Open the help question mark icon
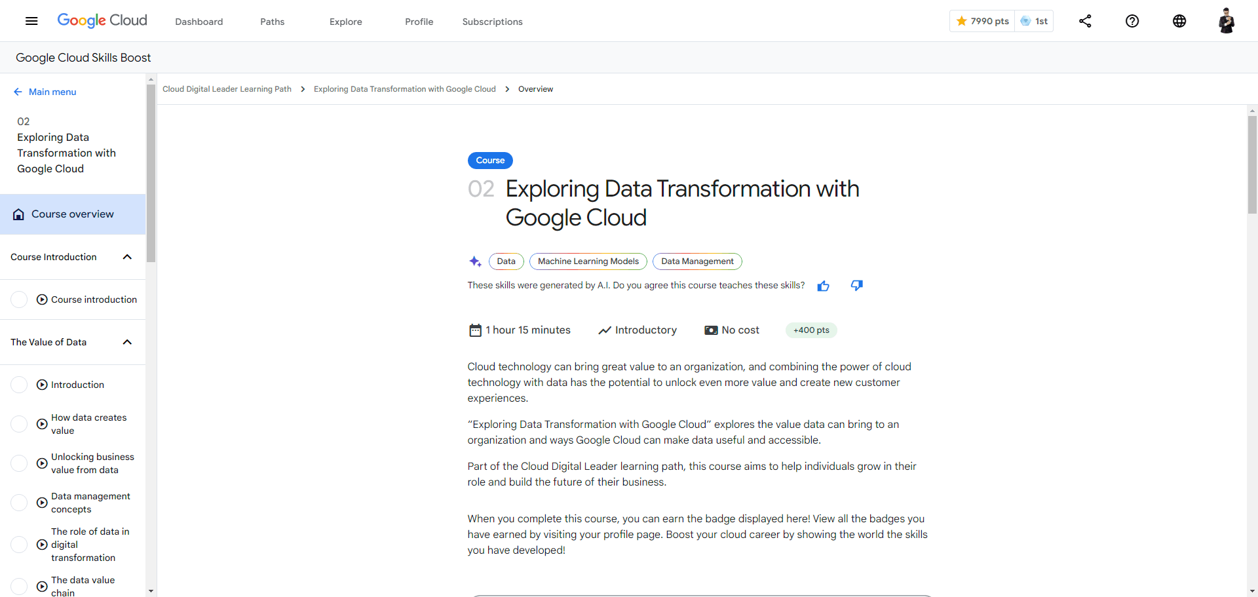This screenshot has width=1258, height=597. [x=1132, y=21]
